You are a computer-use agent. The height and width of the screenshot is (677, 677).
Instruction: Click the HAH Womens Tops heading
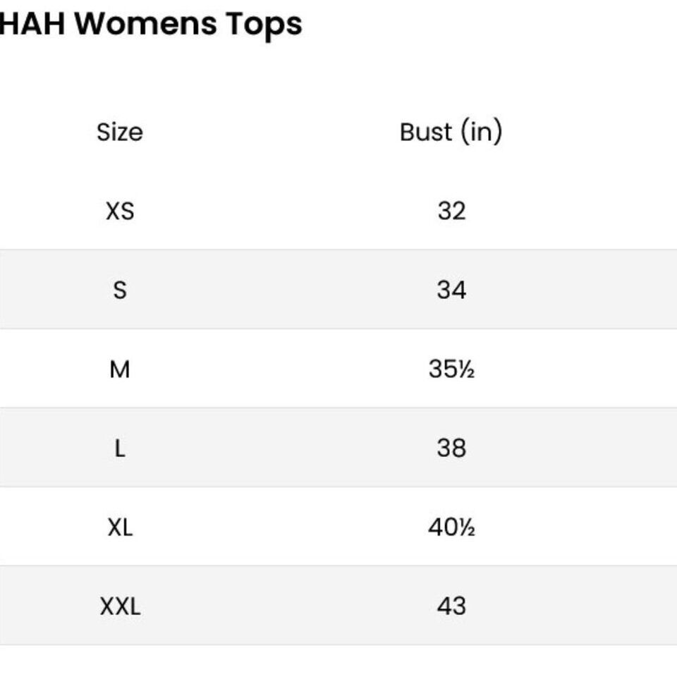click(151, 25)
